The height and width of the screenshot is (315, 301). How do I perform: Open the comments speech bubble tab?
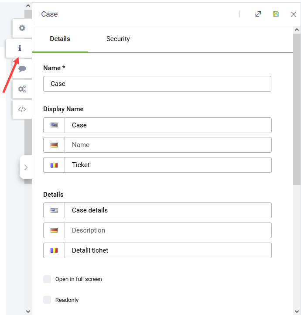22,69
